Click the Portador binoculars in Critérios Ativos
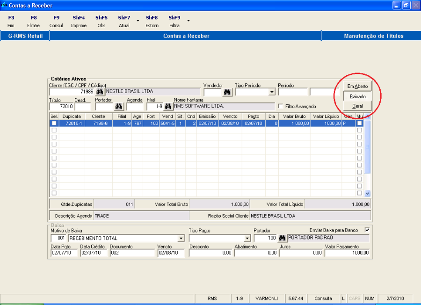 click(x=118, y=107)
